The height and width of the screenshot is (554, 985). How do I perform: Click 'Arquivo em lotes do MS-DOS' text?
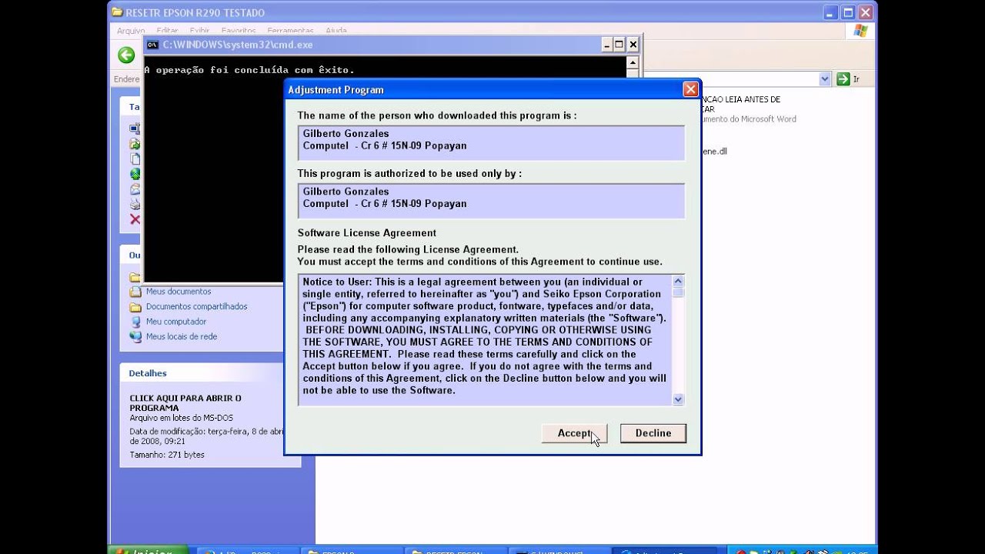pos(181,418)
